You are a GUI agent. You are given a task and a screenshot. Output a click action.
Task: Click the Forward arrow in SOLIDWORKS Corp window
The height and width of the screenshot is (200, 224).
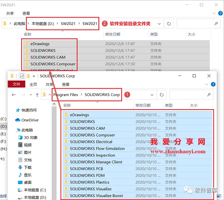point(23,95)
